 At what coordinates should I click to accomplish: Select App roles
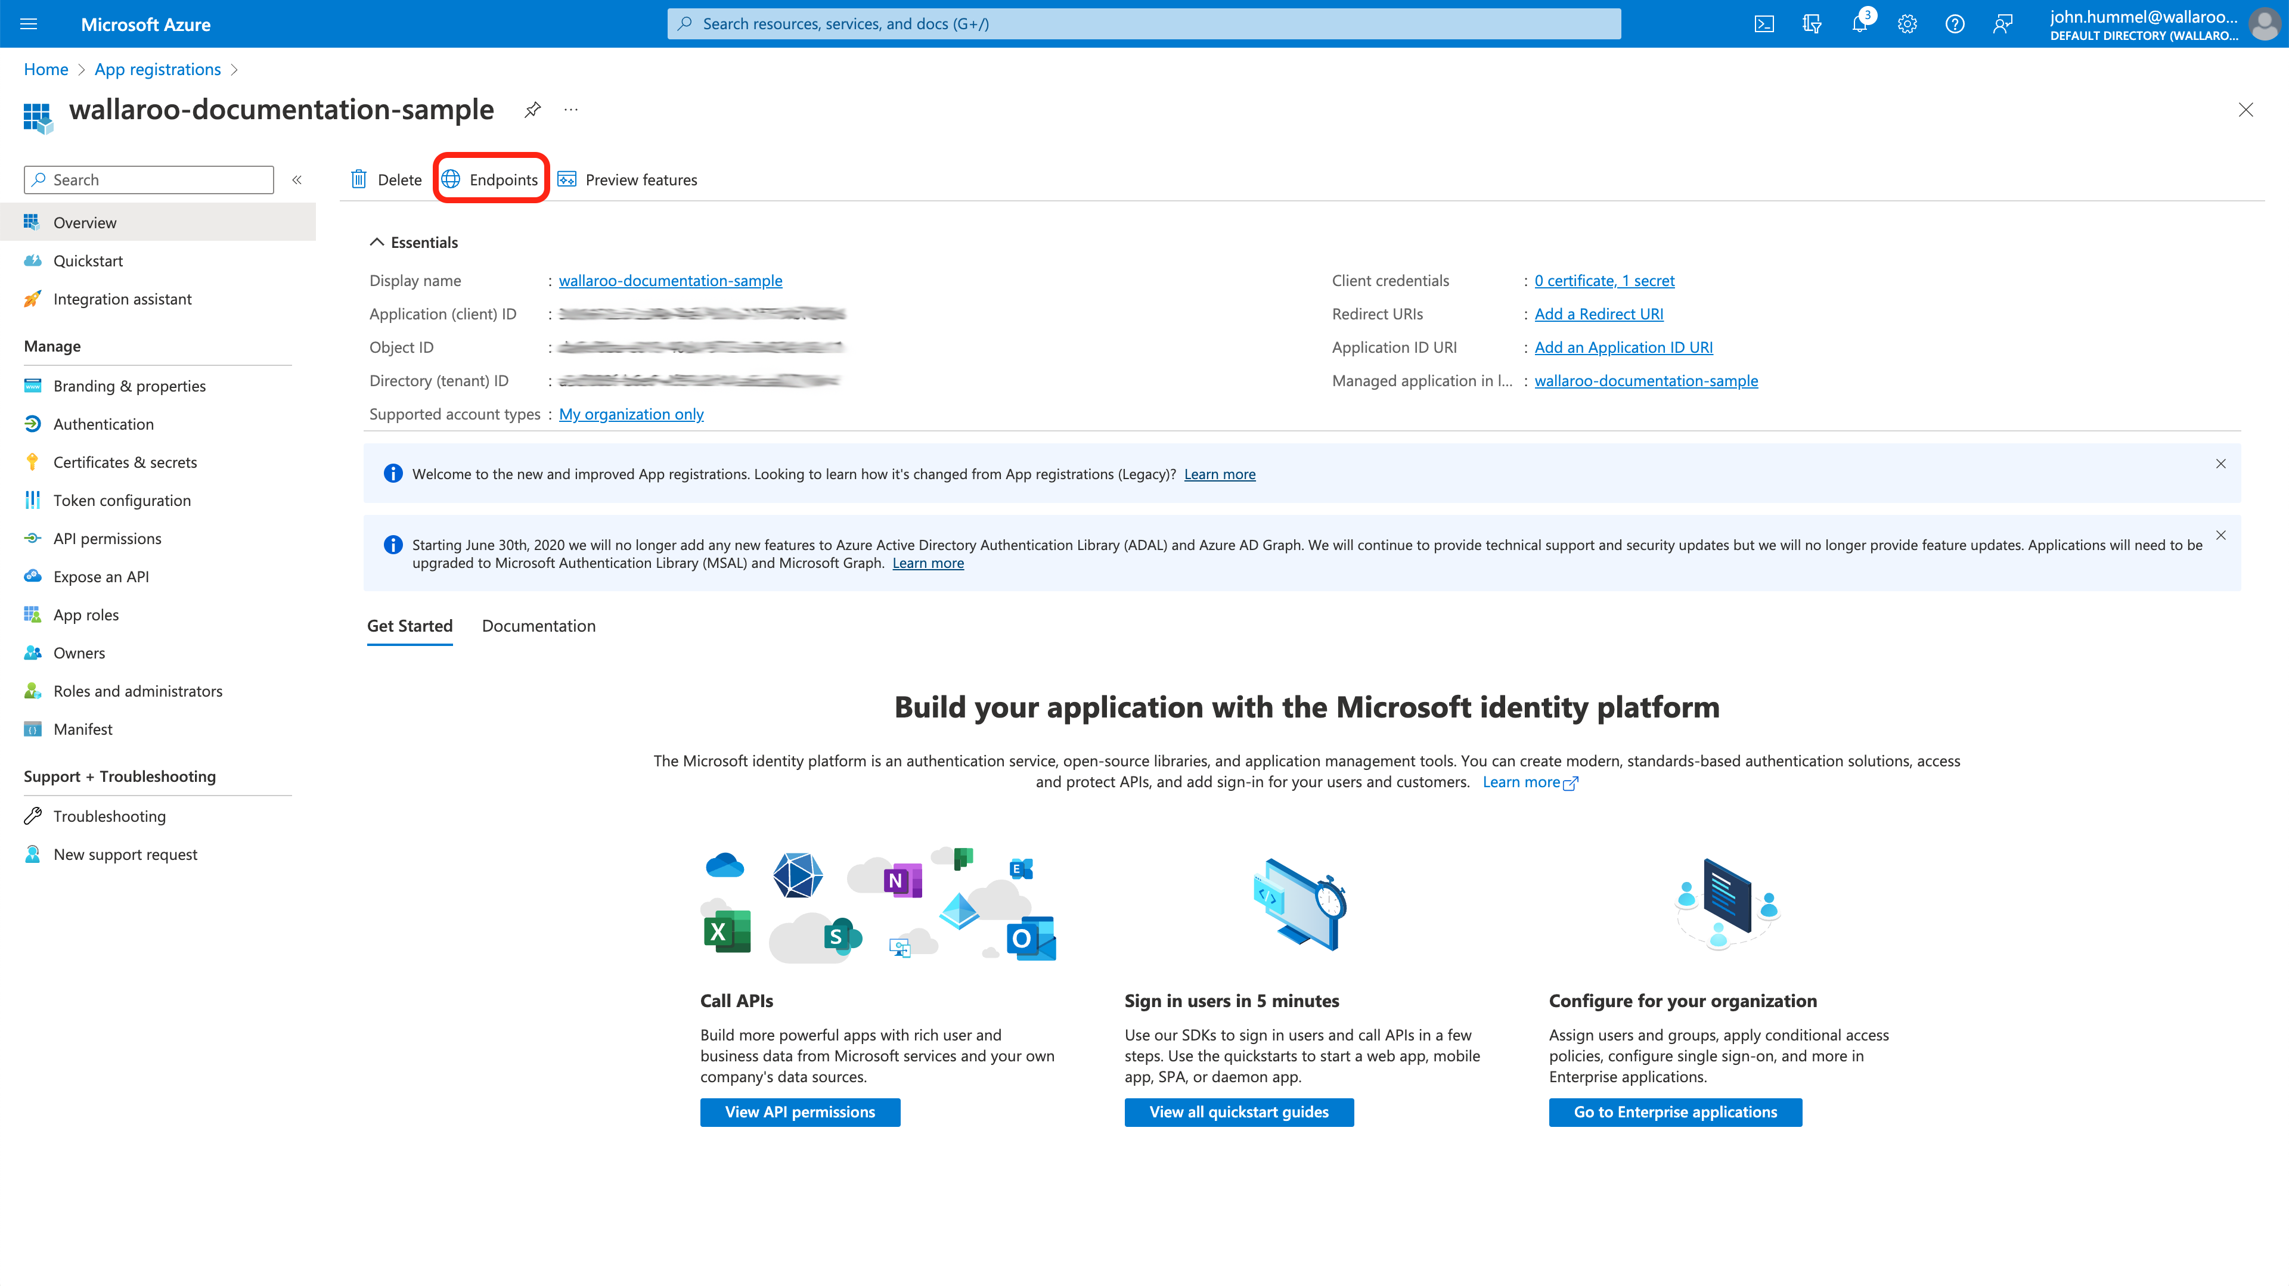tap(86, 614)
